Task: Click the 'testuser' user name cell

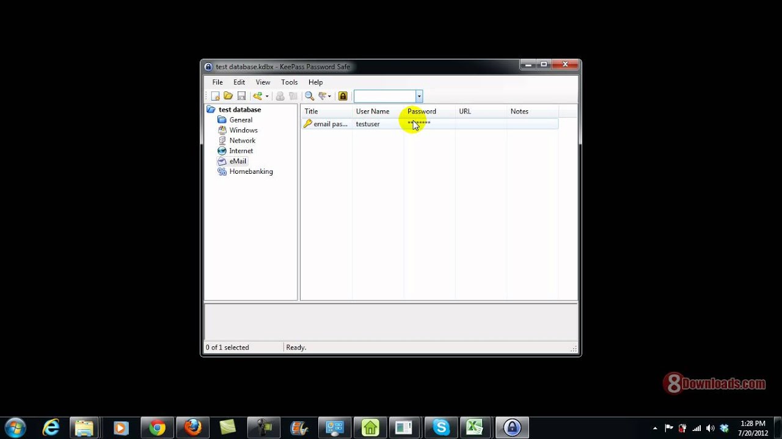Action: tap(368, 124)
